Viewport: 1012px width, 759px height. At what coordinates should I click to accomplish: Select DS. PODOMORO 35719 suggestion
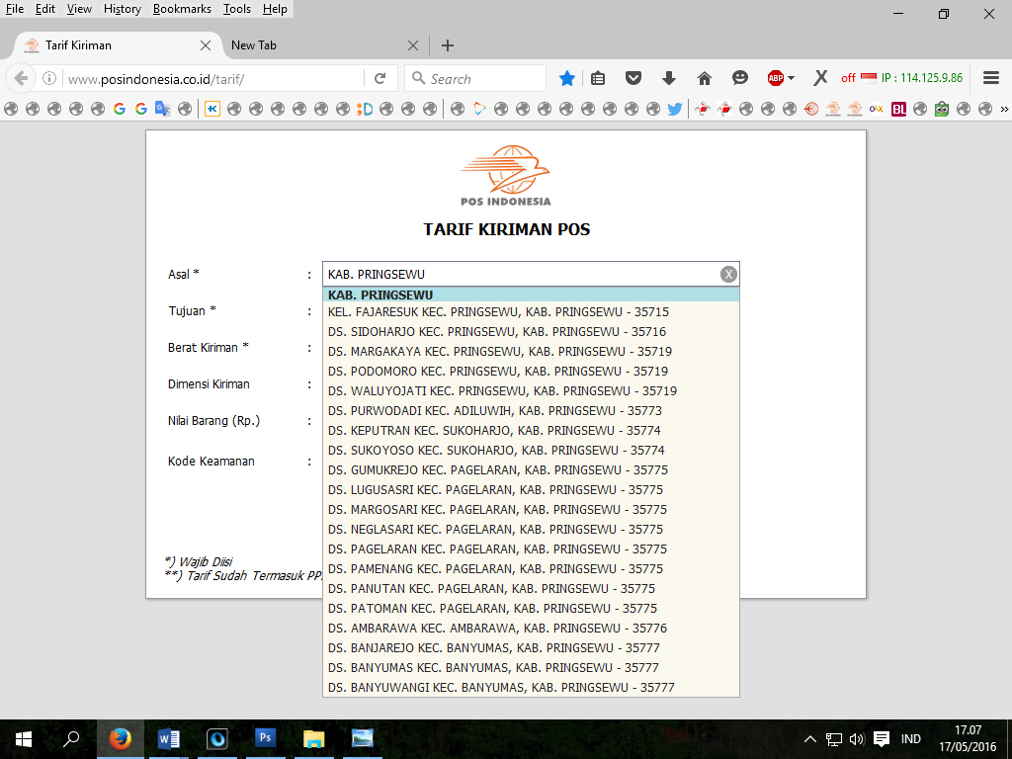click(x=531, y=372)
